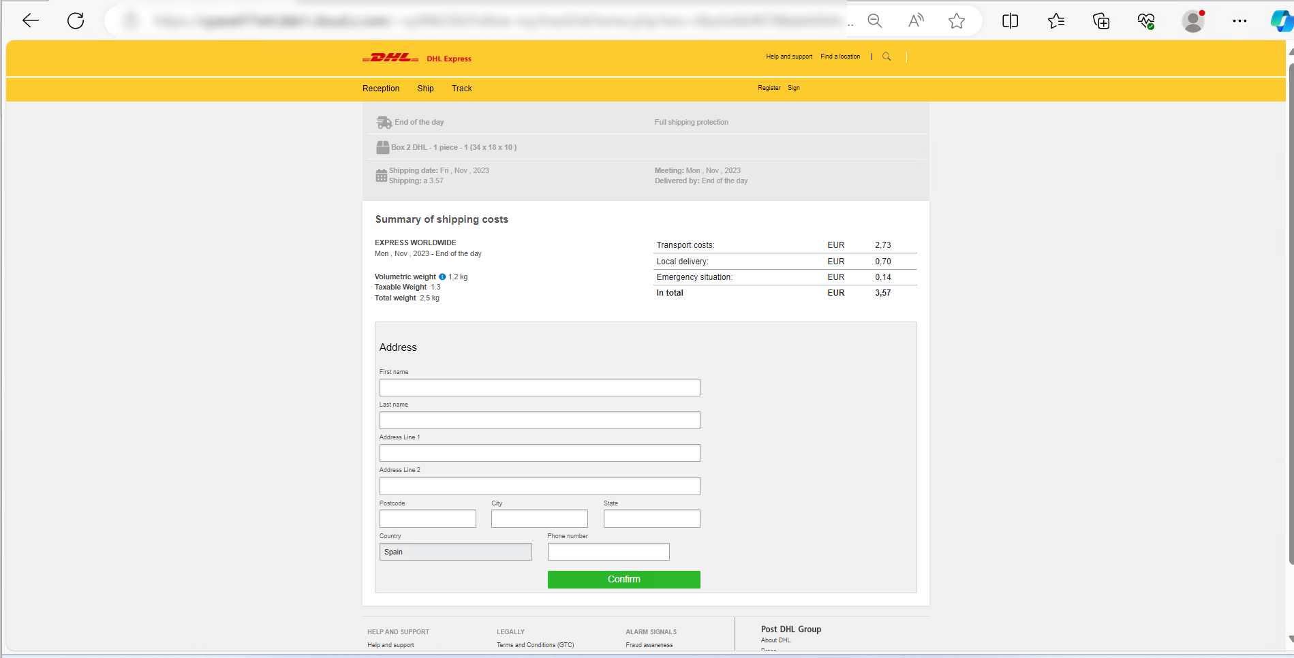Open browser Settings and more menu
The height and width of the screenshot is (658, 1294).
1239,21
